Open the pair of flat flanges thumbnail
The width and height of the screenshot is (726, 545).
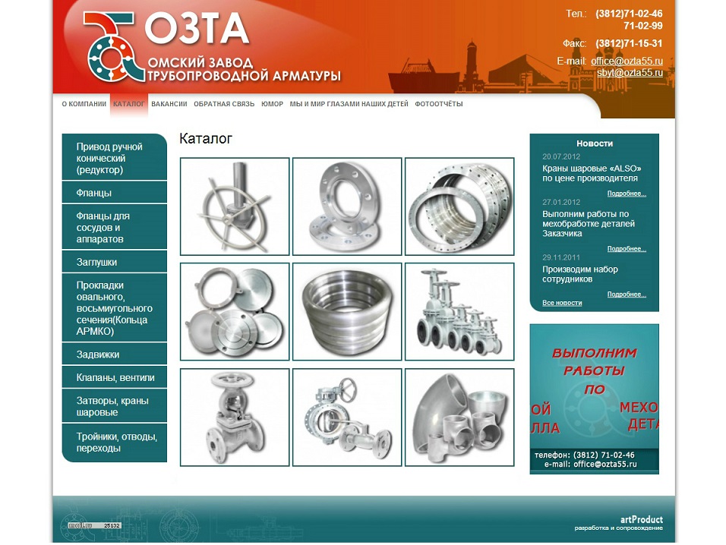(347, 206)
